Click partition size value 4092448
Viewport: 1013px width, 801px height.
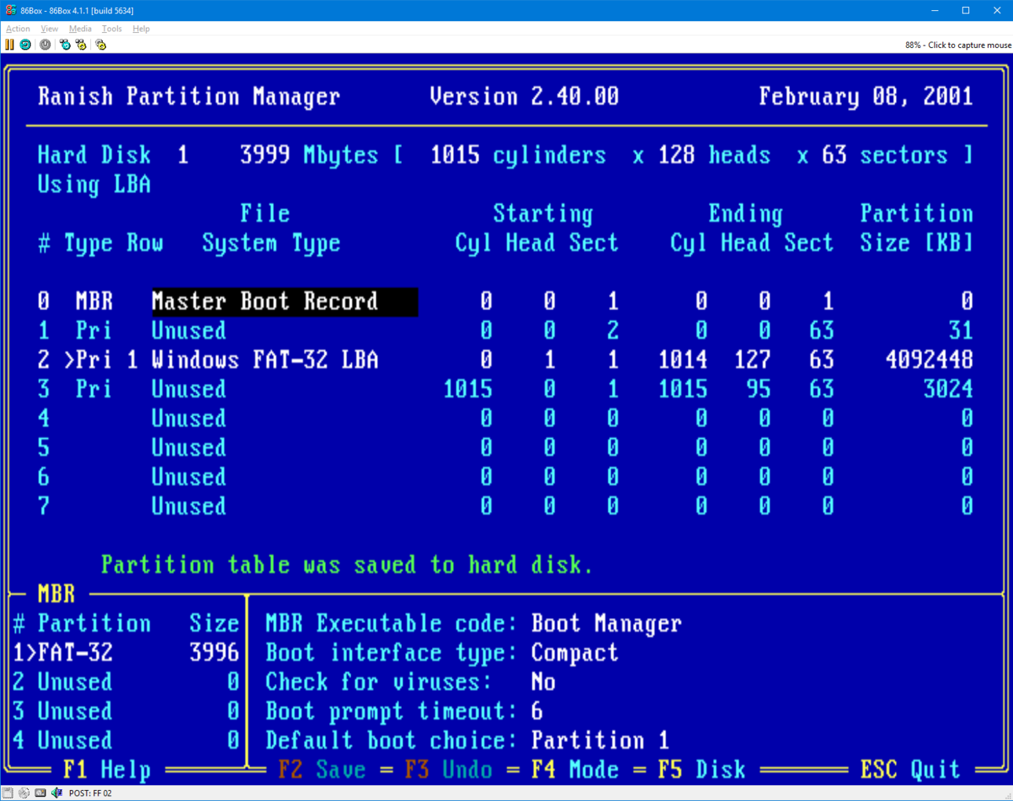click(929, 360)
